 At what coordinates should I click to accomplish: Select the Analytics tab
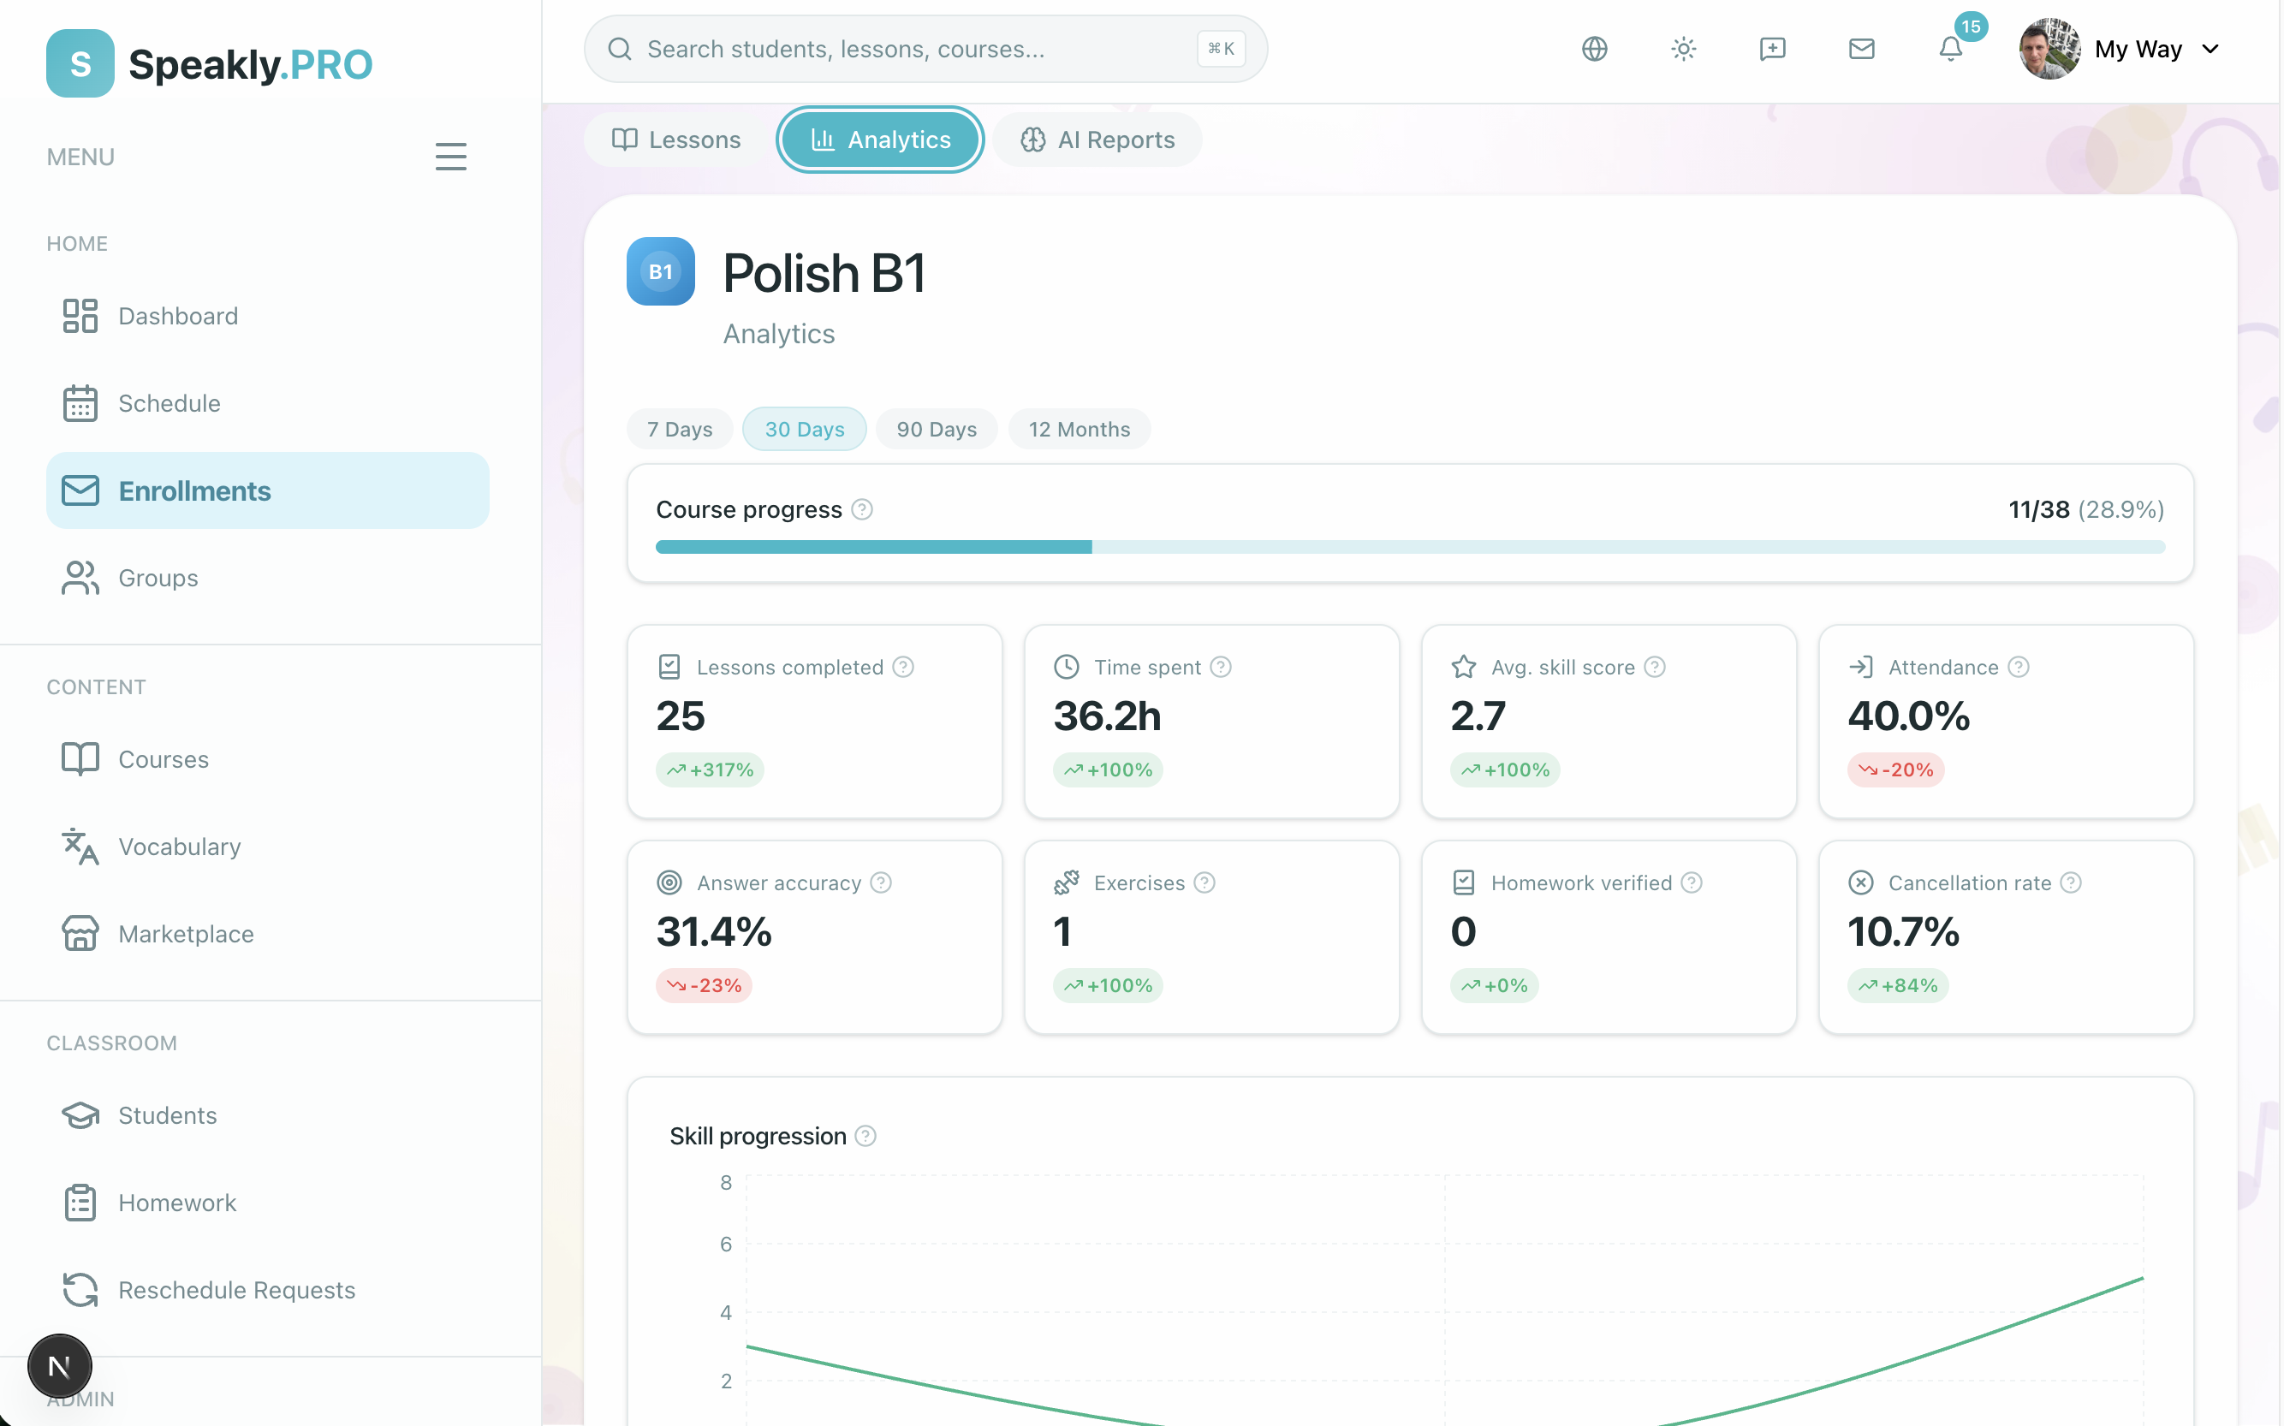pos(881,140)
